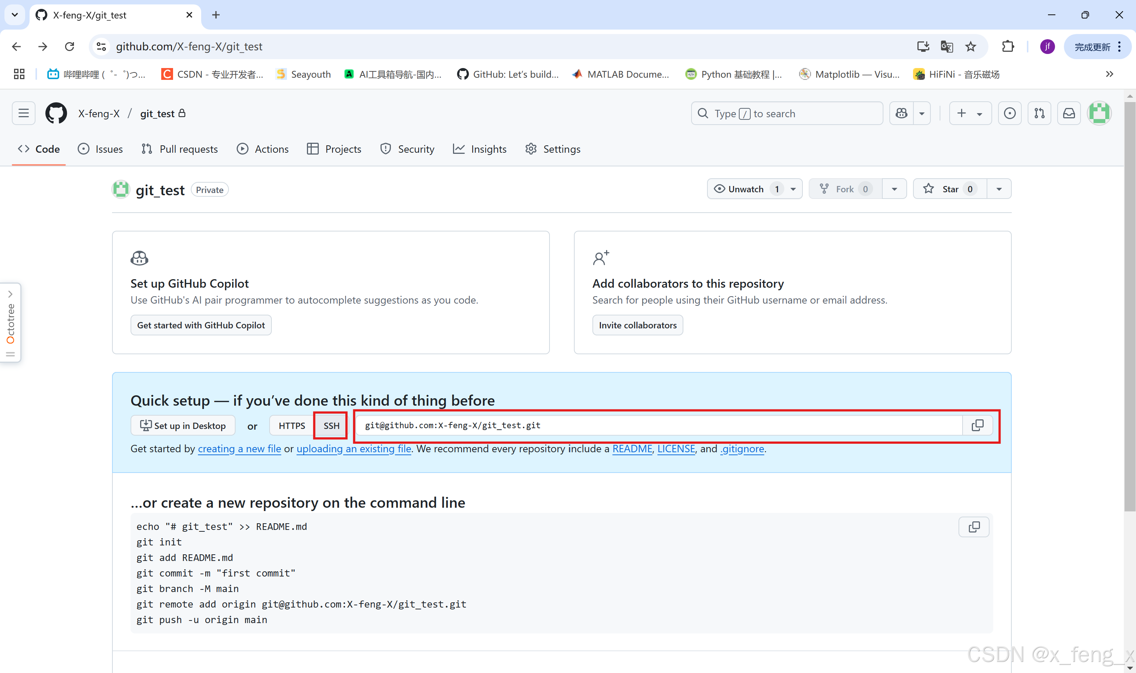The image size is (1136, 673).
Task: Go to GitHub home via Octocat logo
Action: tap(56, 114)
